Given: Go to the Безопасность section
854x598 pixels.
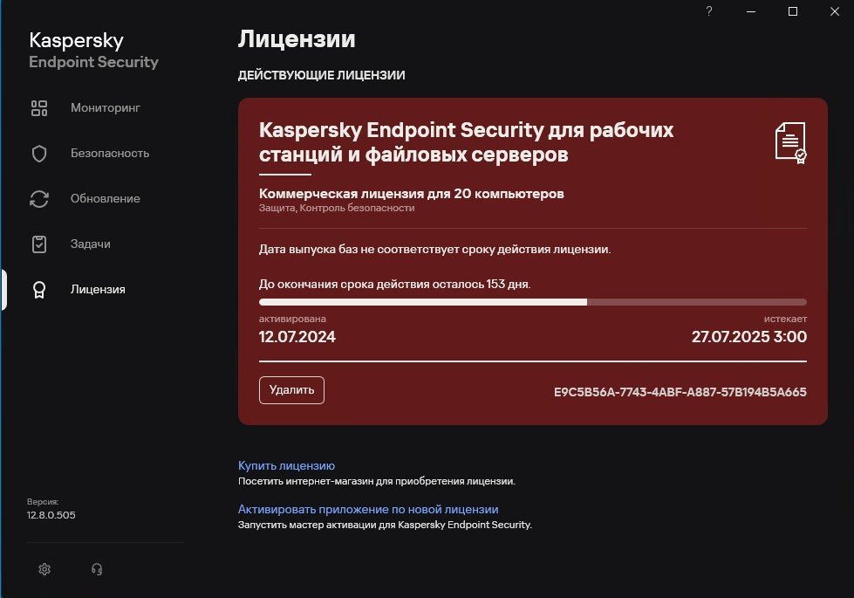Looking at the screenshot, I should (x=110, y=154).
